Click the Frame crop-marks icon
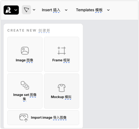 tap(62, 51)
